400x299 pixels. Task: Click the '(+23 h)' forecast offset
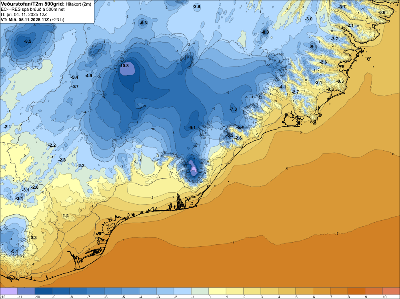click(x=57, y=20)
